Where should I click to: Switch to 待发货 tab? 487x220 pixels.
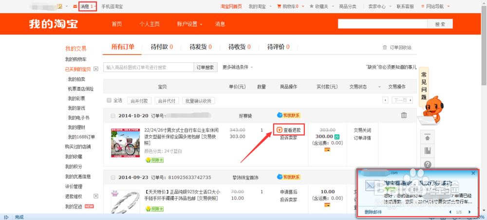(x=201, y=47)
